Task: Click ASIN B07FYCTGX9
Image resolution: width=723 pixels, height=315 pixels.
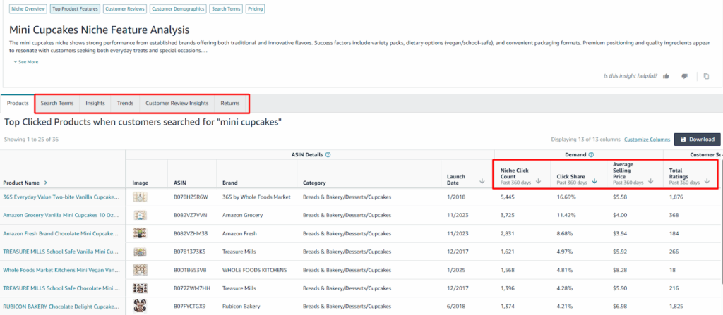Action: [x=189, y=307]
